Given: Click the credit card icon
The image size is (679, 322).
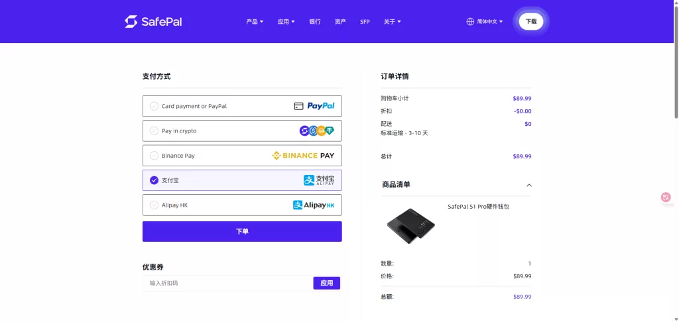Looking at the screenshot, I should pos(298,106).
